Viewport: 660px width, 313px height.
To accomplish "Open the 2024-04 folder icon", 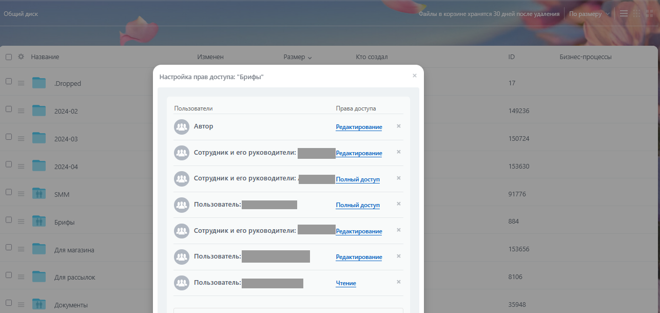I will 39,166.
